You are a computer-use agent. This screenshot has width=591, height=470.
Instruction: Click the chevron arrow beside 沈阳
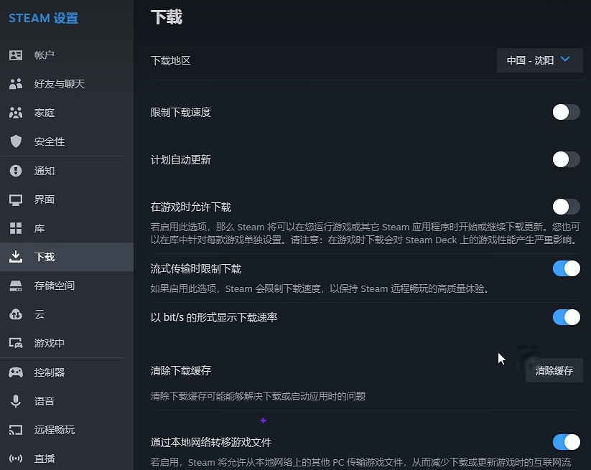click(565, 60)
